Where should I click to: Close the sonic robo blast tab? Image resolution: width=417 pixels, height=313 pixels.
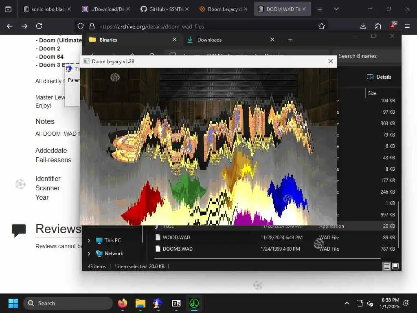69,9
